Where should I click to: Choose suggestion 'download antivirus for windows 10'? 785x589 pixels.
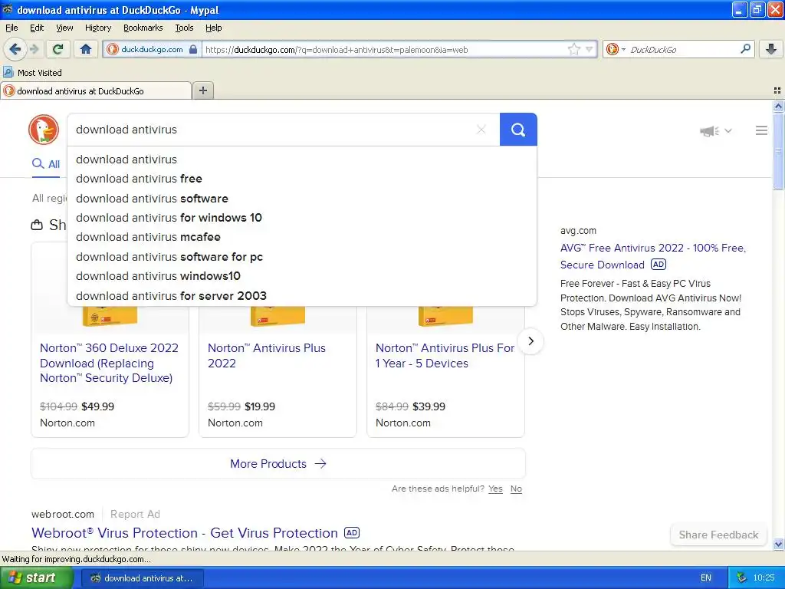pyautogui.click(x=301, y=218)
